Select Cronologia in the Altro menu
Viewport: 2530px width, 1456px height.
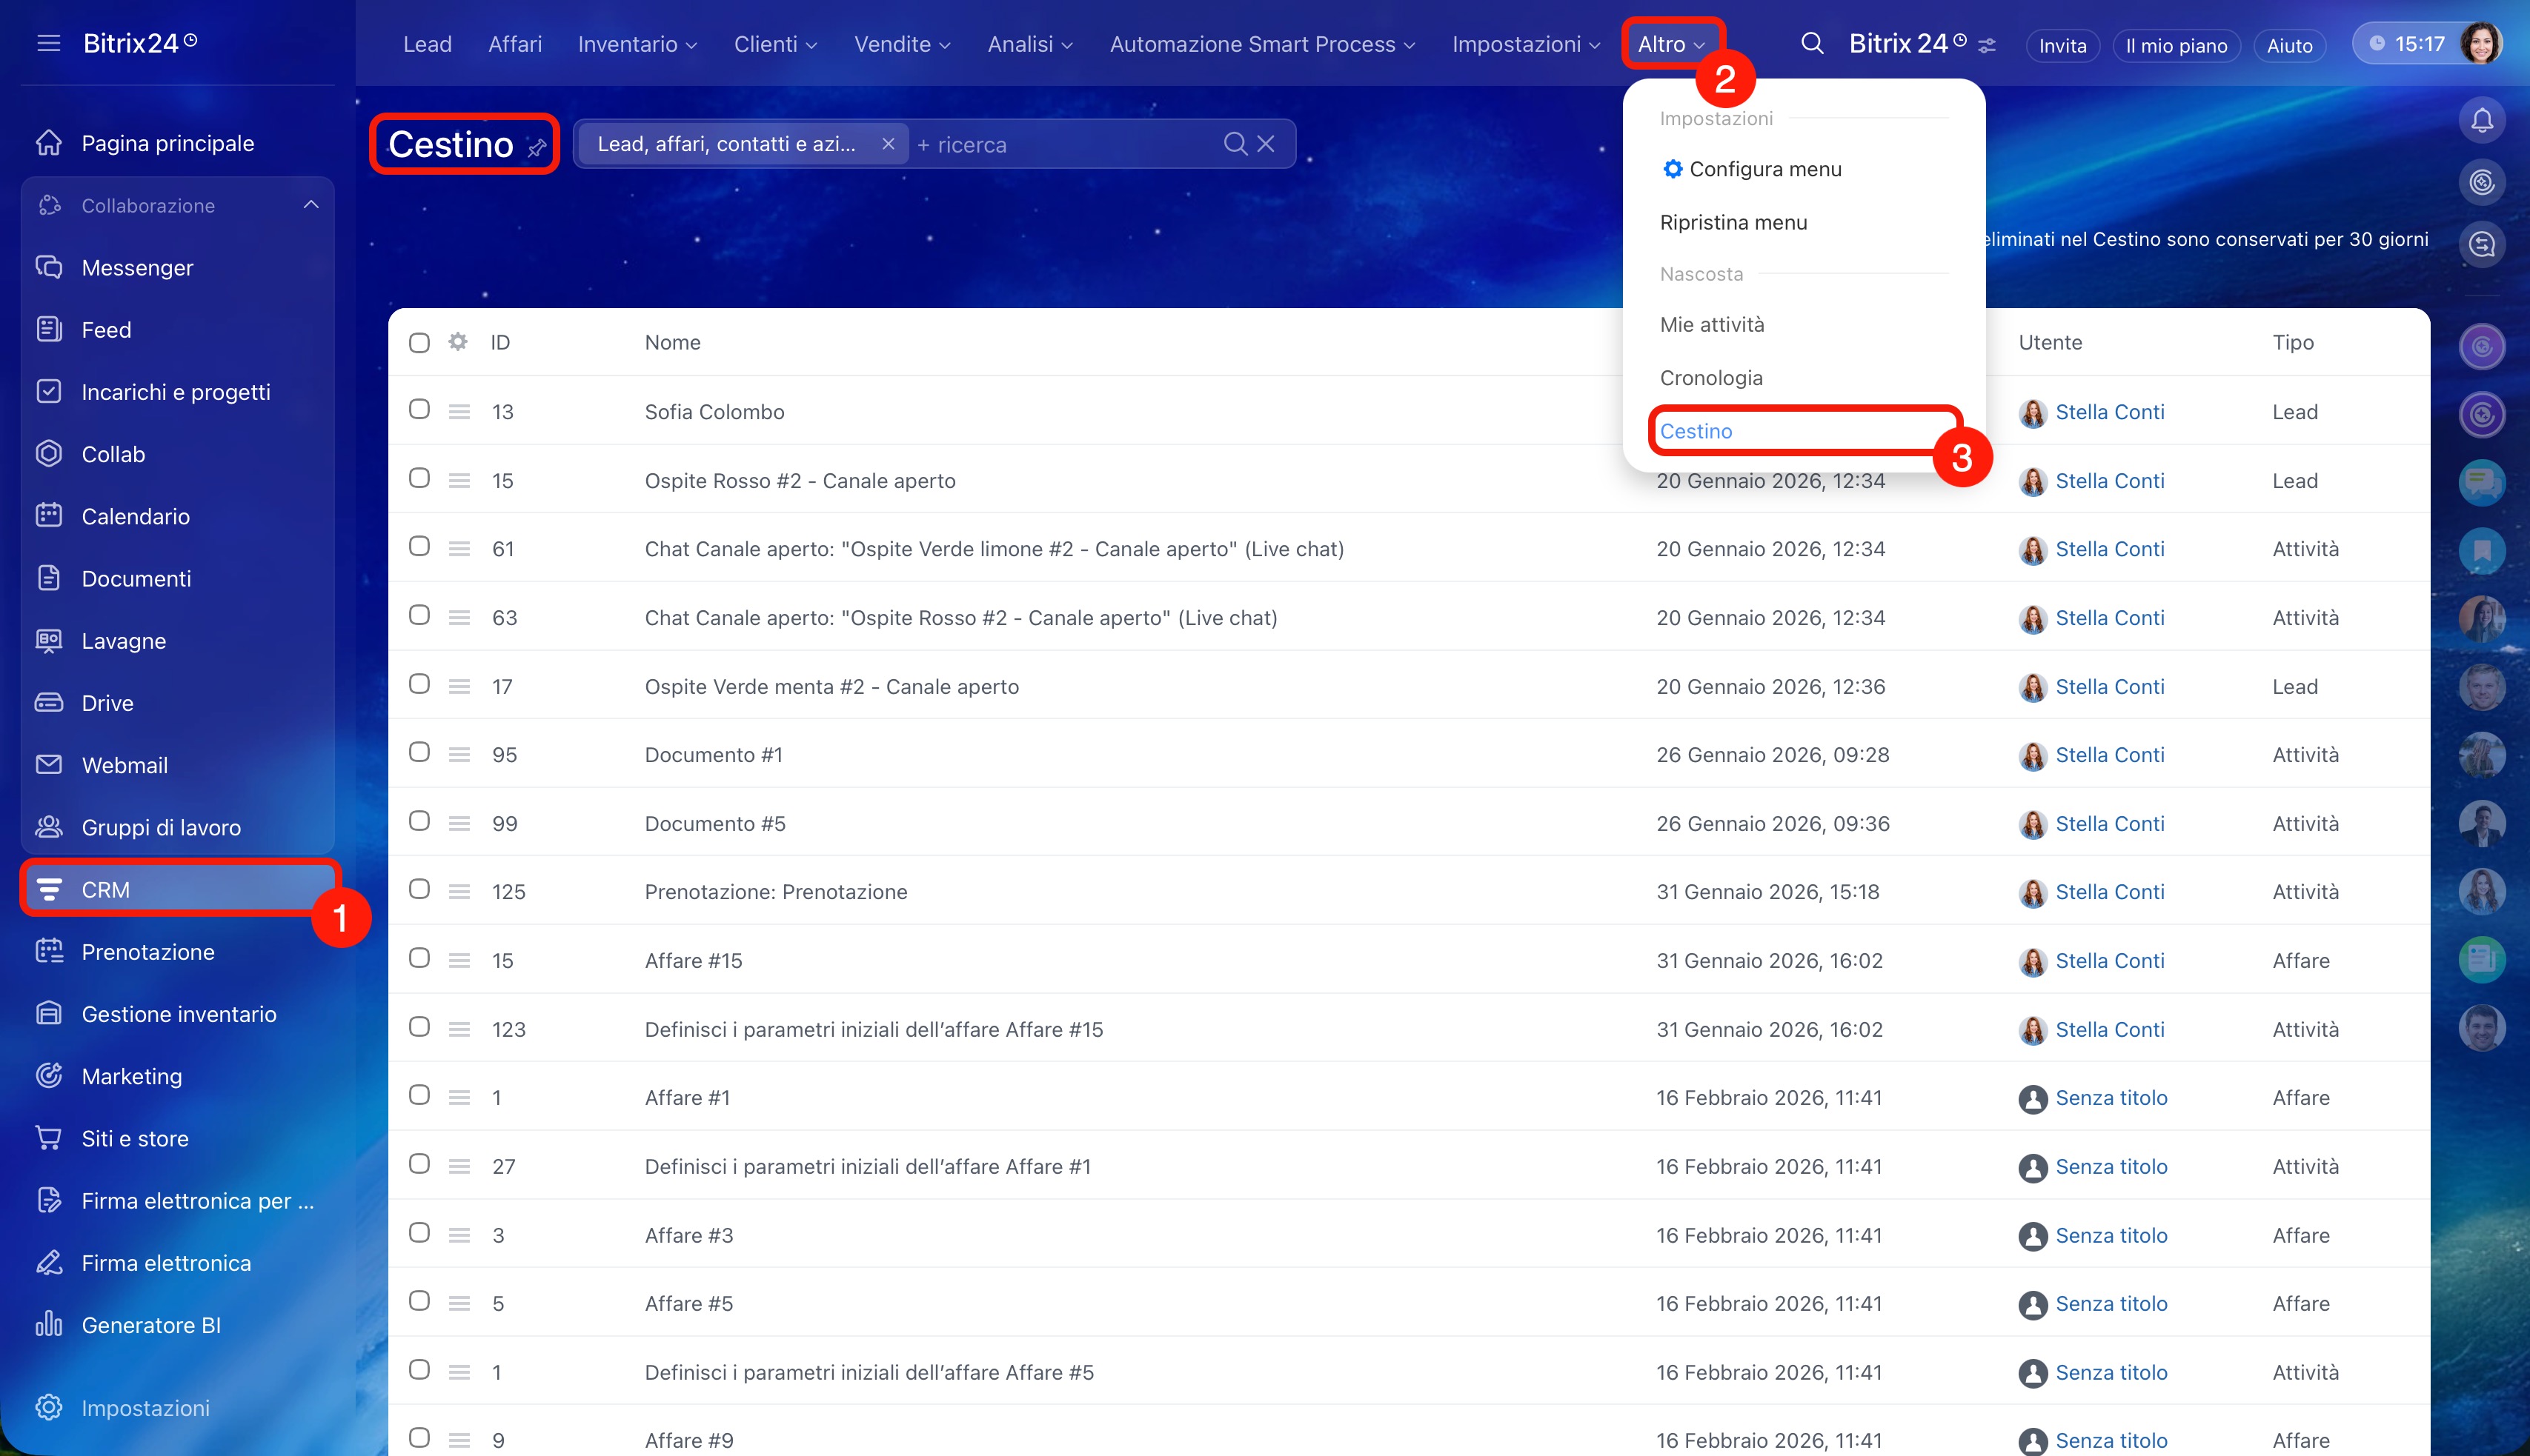pyautogui.click(x=1710, y=378)
